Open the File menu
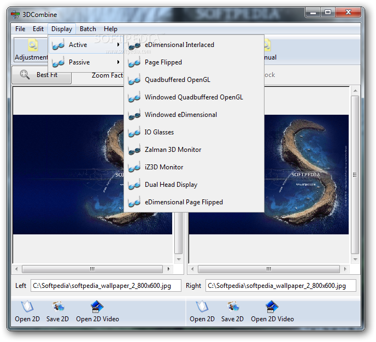This screenshot has width=376, height=342. 20,29
